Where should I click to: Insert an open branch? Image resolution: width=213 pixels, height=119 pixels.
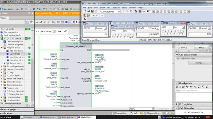(60, 31)
